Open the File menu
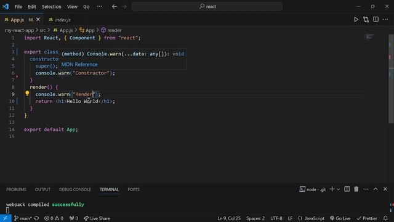 coord(18,7)
